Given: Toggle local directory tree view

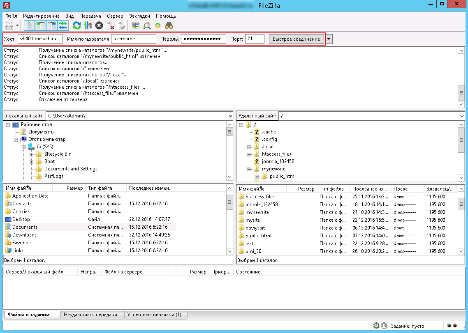Looking at the screenshot, I should [x=41, y=25].
